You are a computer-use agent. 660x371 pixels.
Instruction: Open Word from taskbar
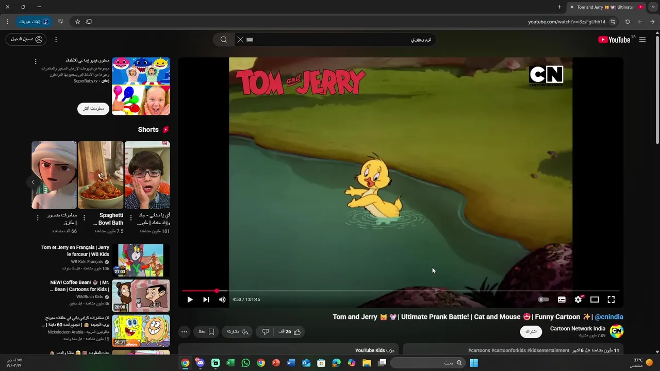coord(291,363)
